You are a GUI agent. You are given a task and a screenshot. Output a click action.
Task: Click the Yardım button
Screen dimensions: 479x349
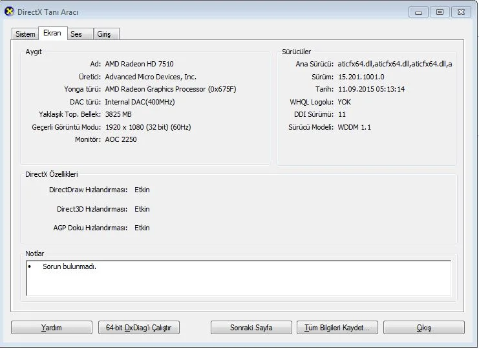click(x=52, y=328)
